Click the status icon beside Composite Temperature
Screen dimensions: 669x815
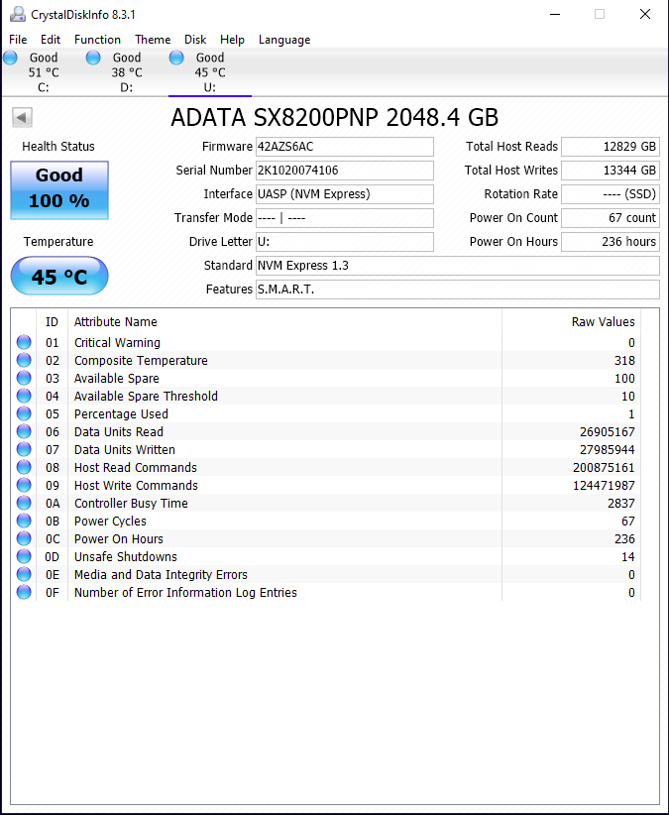(23, 360)
